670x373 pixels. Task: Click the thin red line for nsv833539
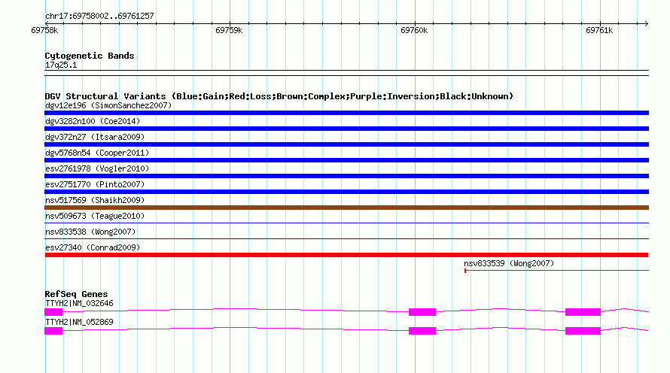[556, 270]
